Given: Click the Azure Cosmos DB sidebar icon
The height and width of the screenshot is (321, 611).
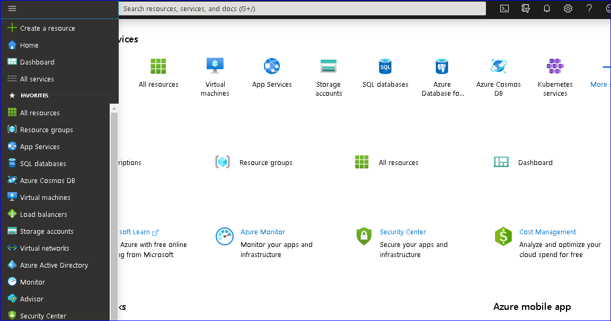Looking at the screenshot, I should pyautogui.click(x=12, y=180).
